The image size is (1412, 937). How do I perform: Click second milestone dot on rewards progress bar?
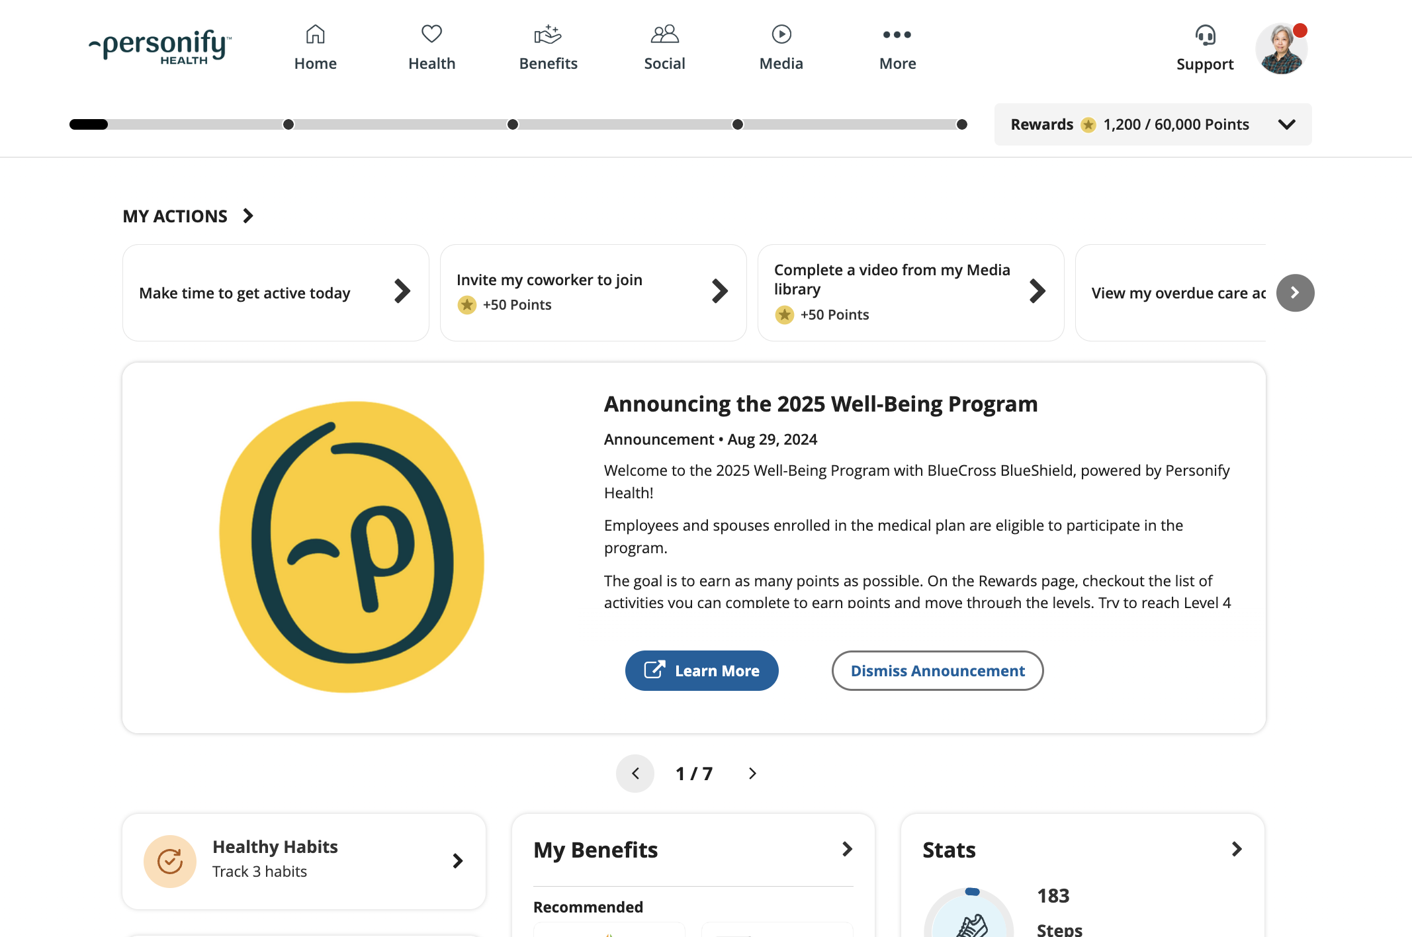513,124
